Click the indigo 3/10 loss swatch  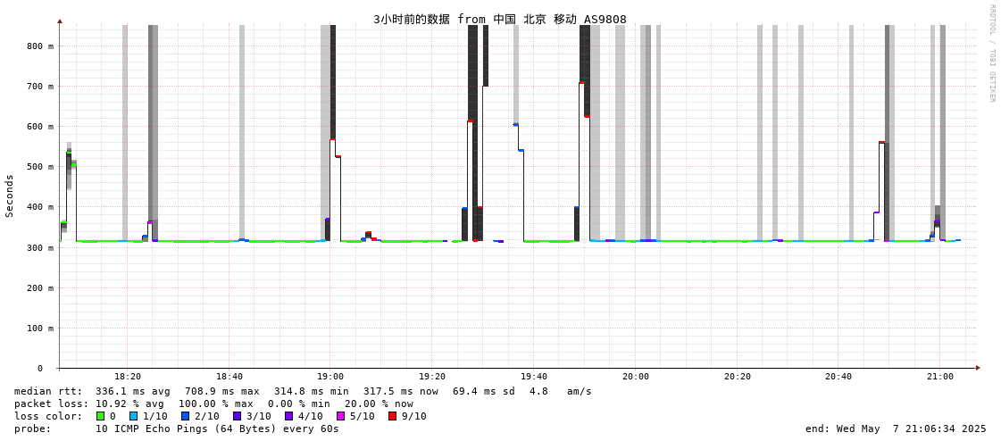point(237,416)
